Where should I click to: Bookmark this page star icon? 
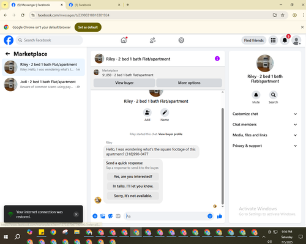[x=283, y=15]
